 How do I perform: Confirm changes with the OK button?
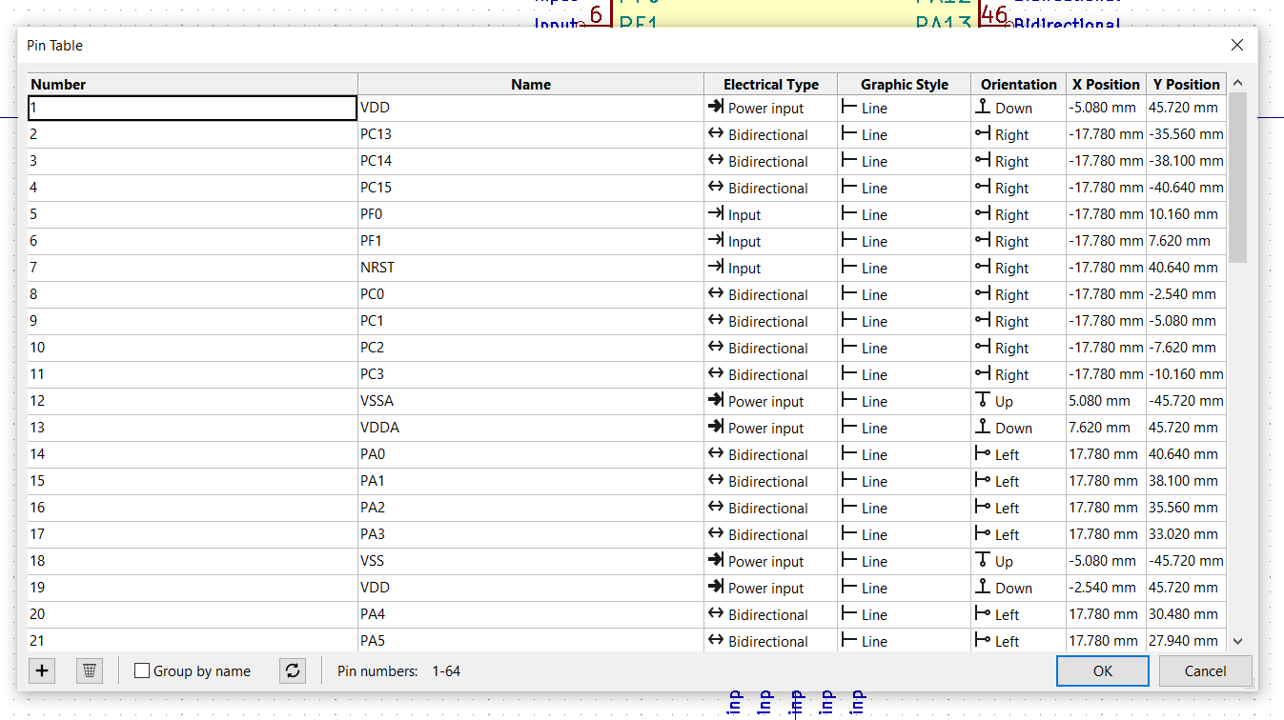click(x=1103, y=670)
